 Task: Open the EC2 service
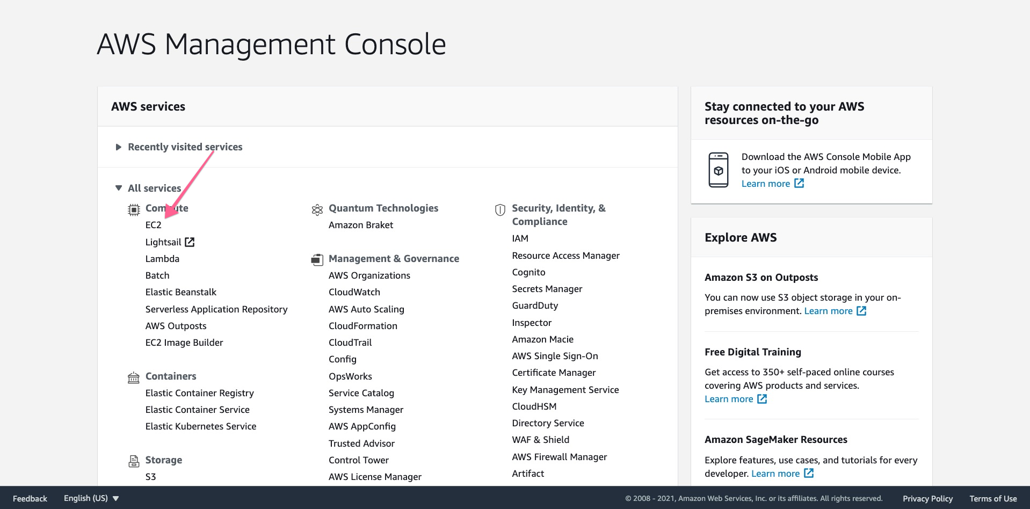tap(154, 225)
